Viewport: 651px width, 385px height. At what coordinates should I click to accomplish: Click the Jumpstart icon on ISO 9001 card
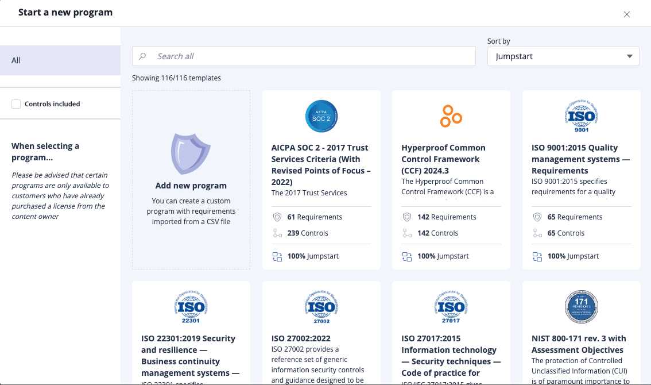tap(537, 256)
